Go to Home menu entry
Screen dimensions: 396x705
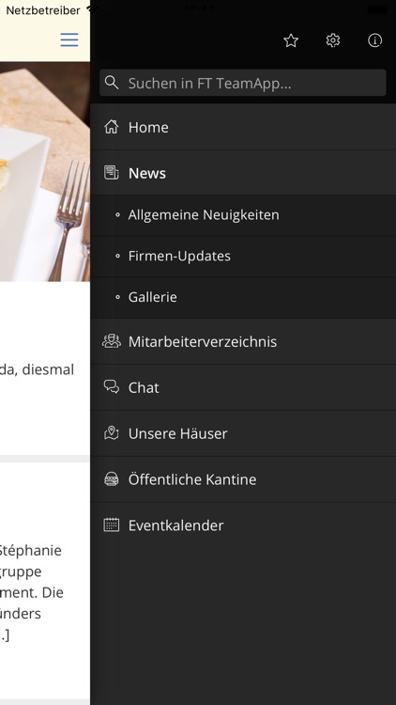(x=243, y=127)
